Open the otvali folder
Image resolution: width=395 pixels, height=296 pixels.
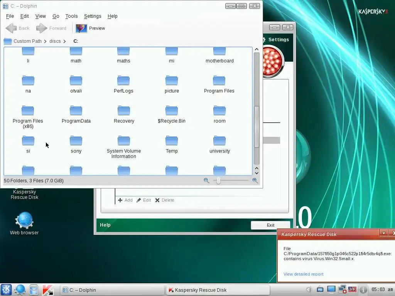pos(76,84)
